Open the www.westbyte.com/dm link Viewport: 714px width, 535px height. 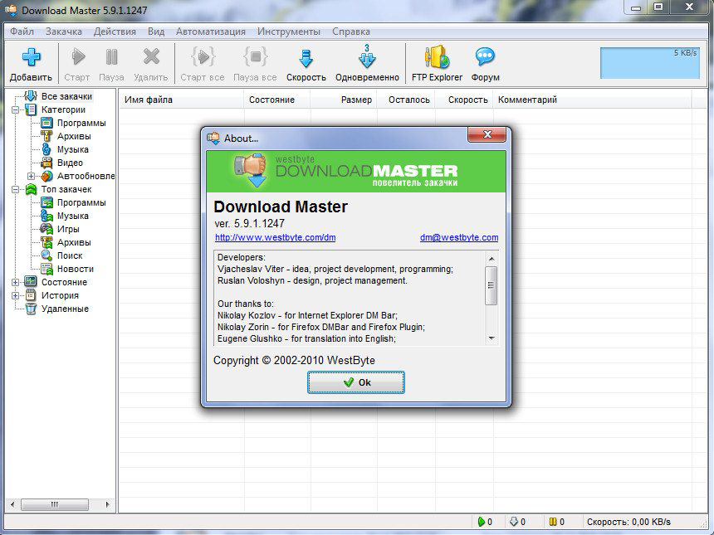tap(275, 238)
